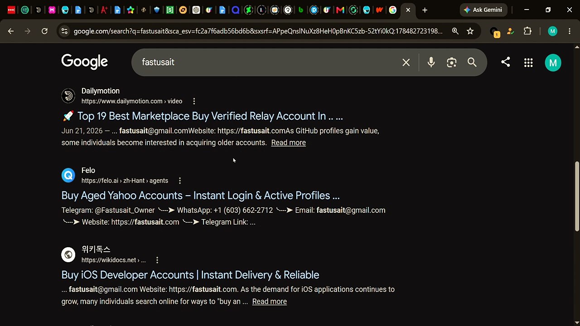This screenshot has width=580, height=326.
Task: Click the dailymotion.com › video URL
Action: [x=132, y=101]
